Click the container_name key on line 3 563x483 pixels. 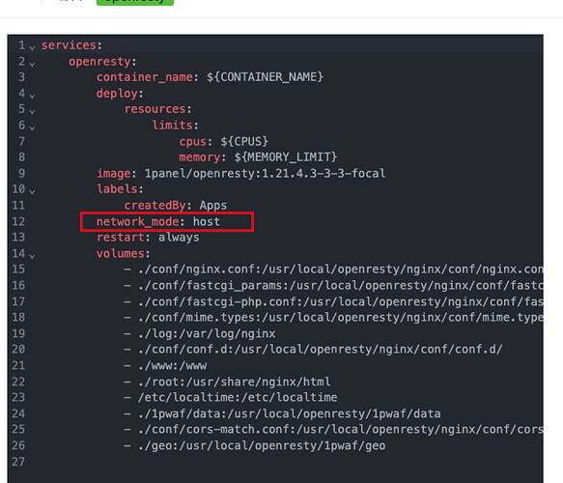(x=145, y=77)
